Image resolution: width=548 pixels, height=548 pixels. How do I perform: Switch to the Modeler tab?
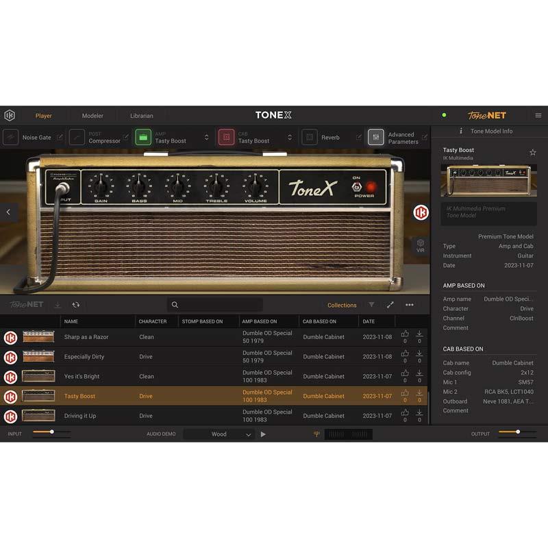tap(92, 116)
